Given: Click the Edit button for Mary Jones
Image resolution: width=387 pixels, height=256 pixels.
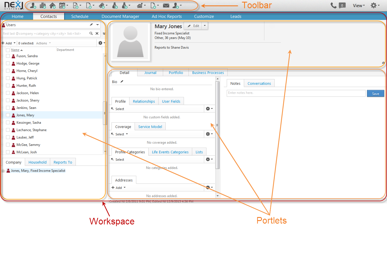Looking at the screenshot, I should (193, 26).
